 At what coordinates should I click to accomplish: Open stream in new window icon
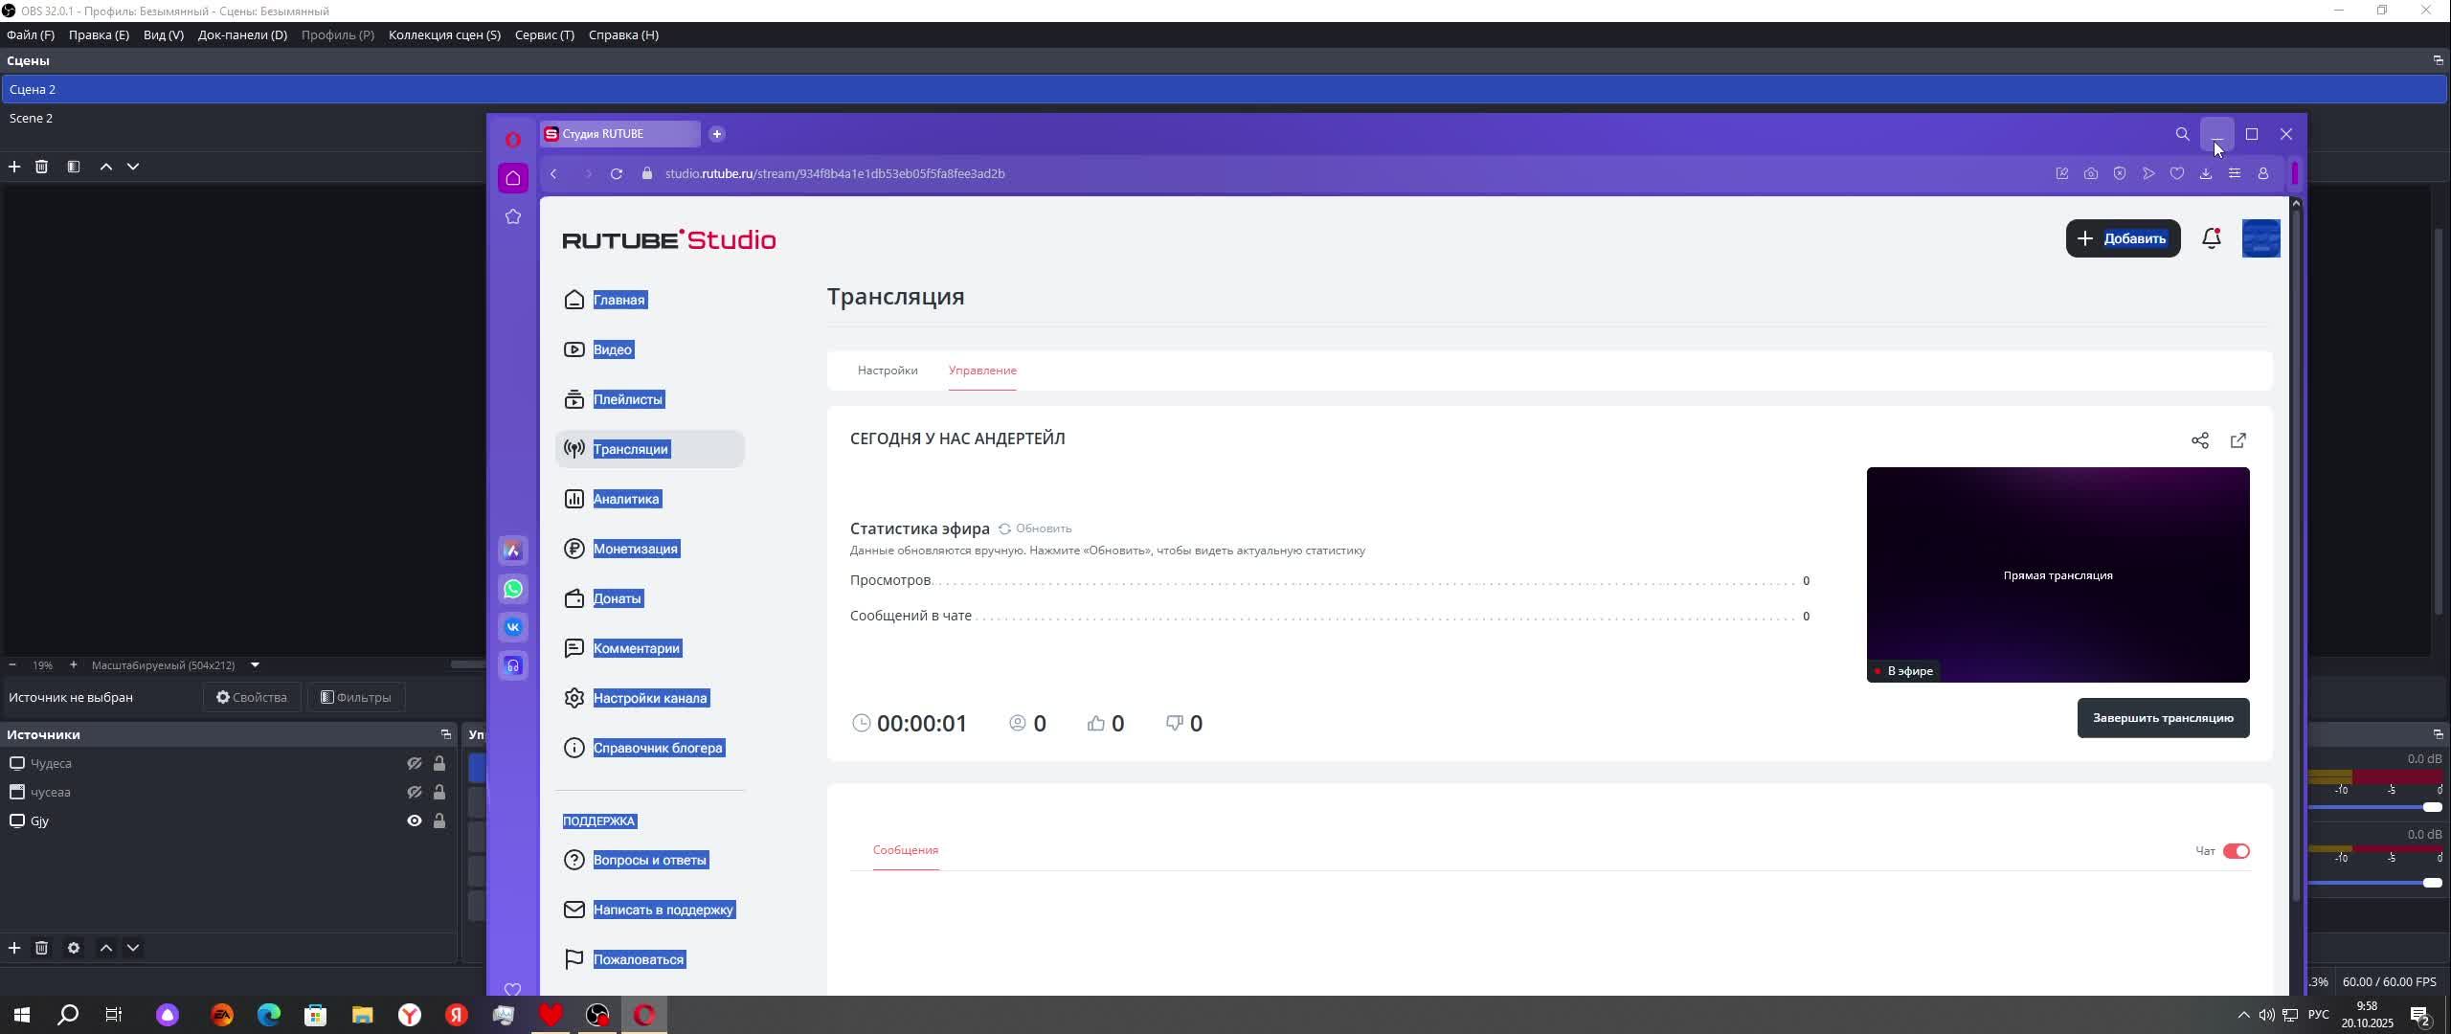pos(2237,440)
